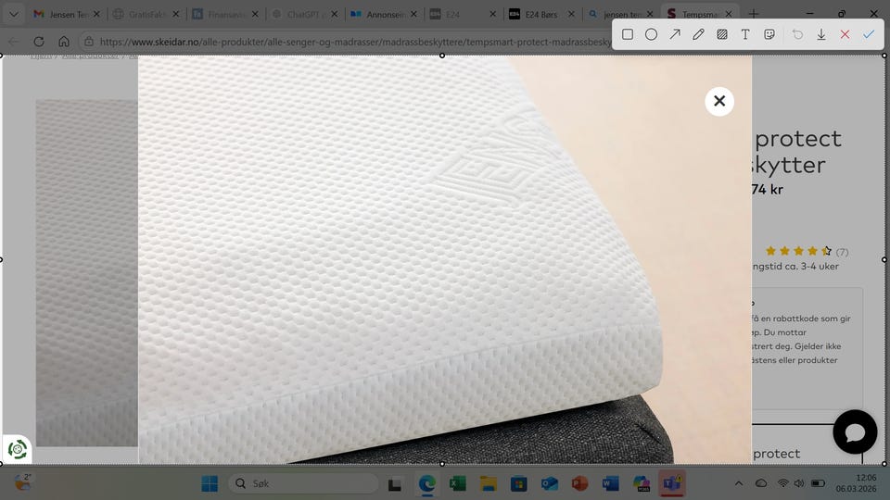This screenshot has width=890, height=500.
Task: View site information lock icon
Action: point(89,42)
